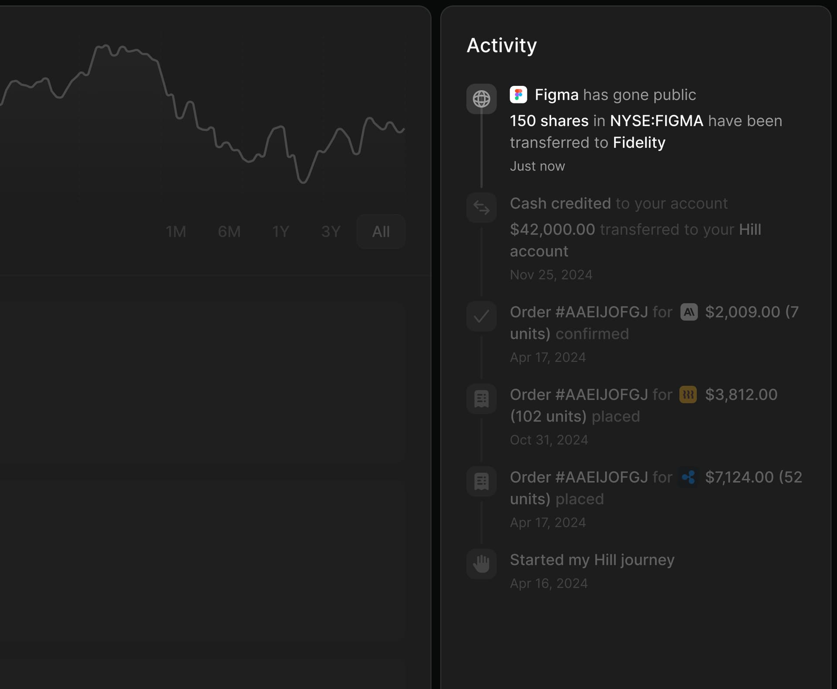Click the blue Ripple logo in $7,124.00 order

(x=688, y=477)
